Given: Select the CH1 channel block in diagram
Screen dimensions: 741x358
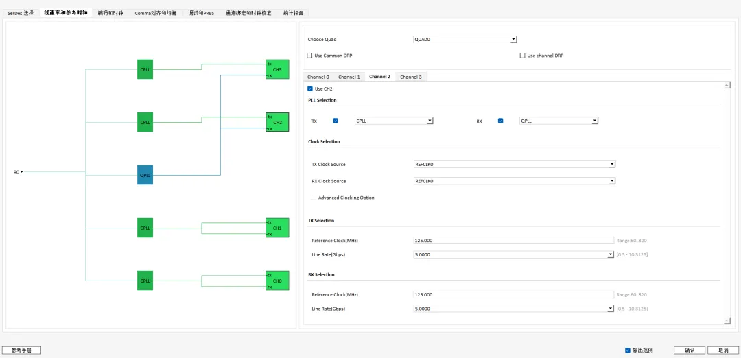Looking at the screenshot, I should coord(277,228).
